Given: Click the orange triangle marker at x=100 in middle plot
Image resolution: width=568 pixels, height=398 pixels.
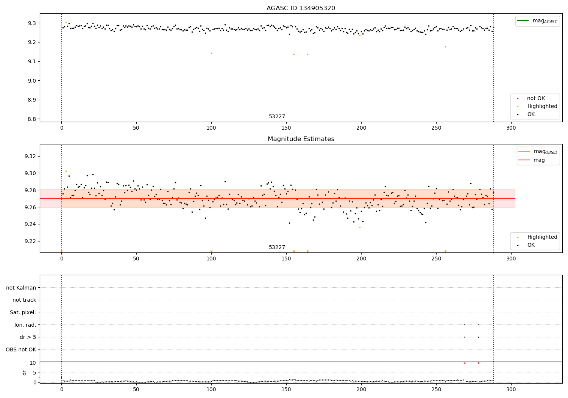Looking at the screenshot, I should 211,251.
